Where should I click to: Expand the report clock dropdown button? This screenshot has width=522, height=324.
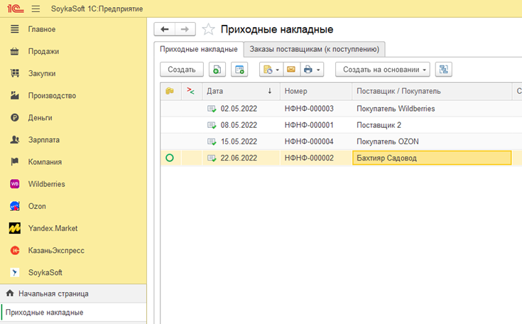[270, 70]
